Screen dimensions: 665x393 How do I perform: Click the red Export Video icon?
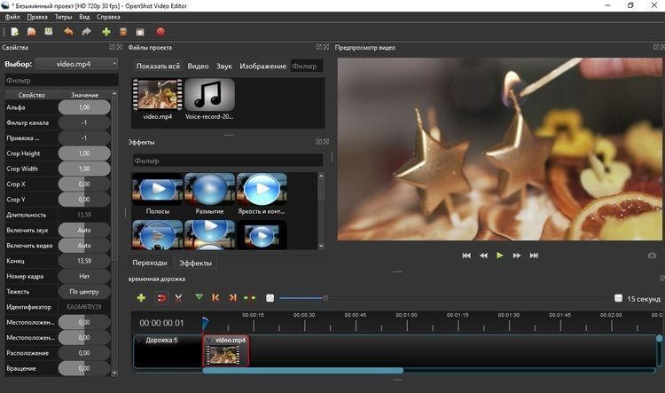pyautogui.click(x=161, y=32)
